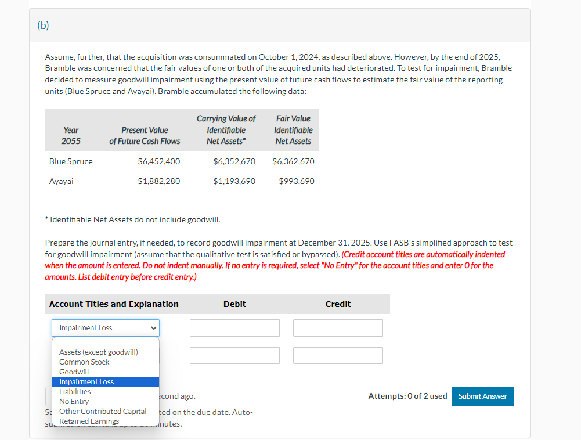This screenshot has height=440, width=581.
Task: Click the Submit Answer button
Action: click(482, 396)
